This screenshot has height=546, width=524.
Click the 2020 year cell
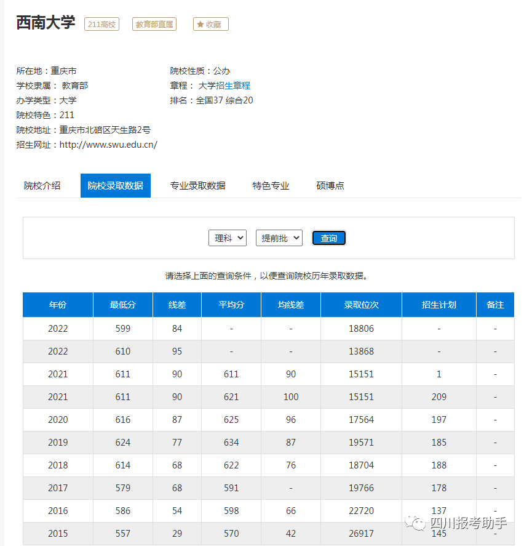58,420
